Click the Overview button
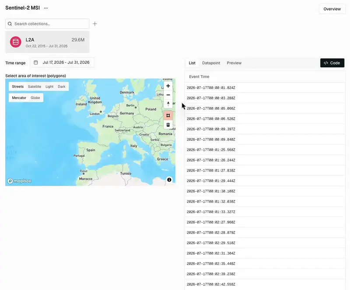The image size is (350, 290). (x=332, y=9)
